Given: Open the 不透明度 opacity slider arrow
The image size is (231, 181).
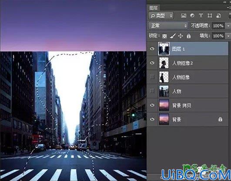Looking at the screenshot, I should [228, 26].
